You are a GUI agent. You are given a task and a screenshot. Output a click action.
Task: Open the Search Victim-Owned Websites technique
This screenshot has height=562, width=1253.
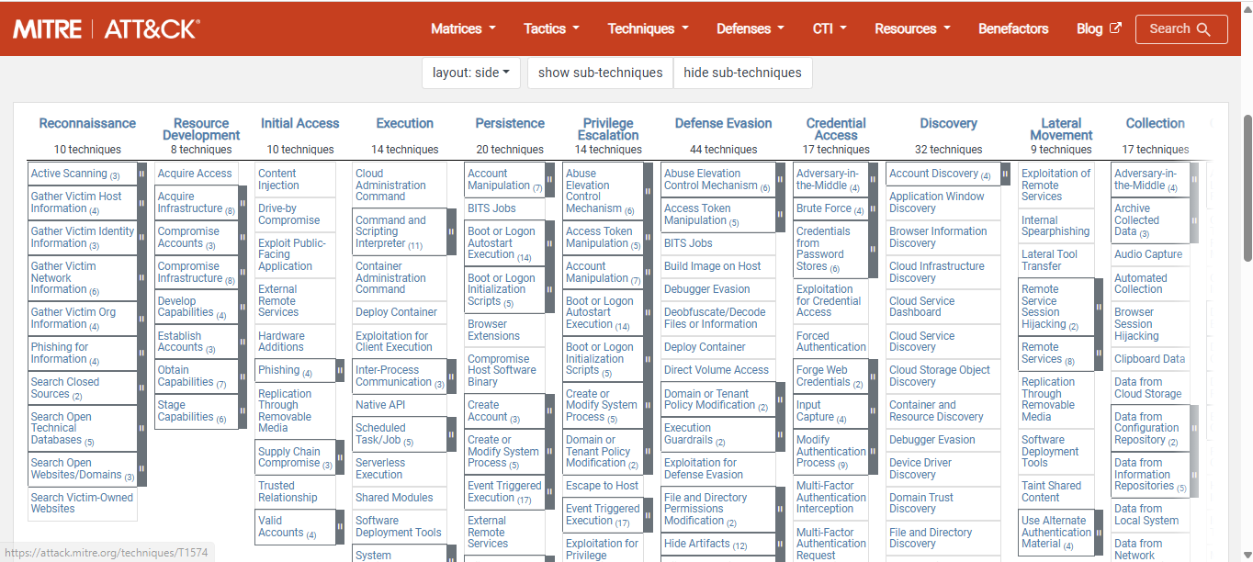click(x=82, y=503)
